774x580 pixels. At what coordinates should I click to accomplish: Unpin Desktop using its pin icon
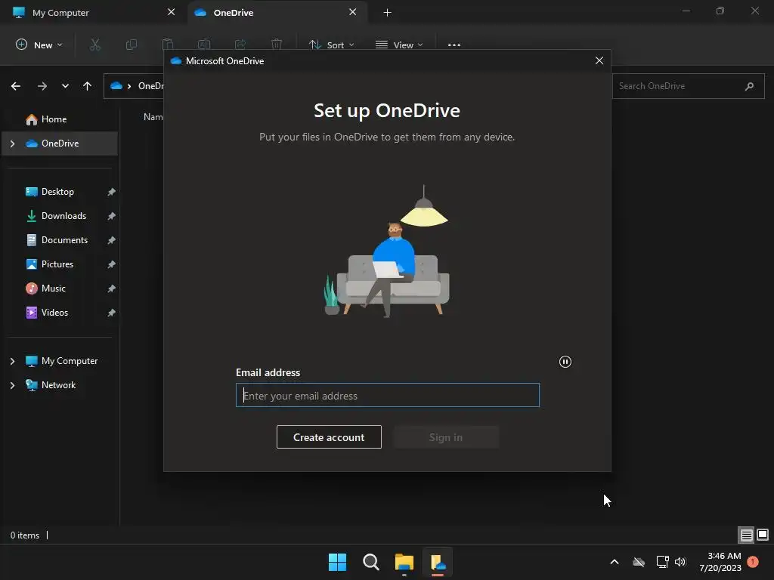[112, 192]
